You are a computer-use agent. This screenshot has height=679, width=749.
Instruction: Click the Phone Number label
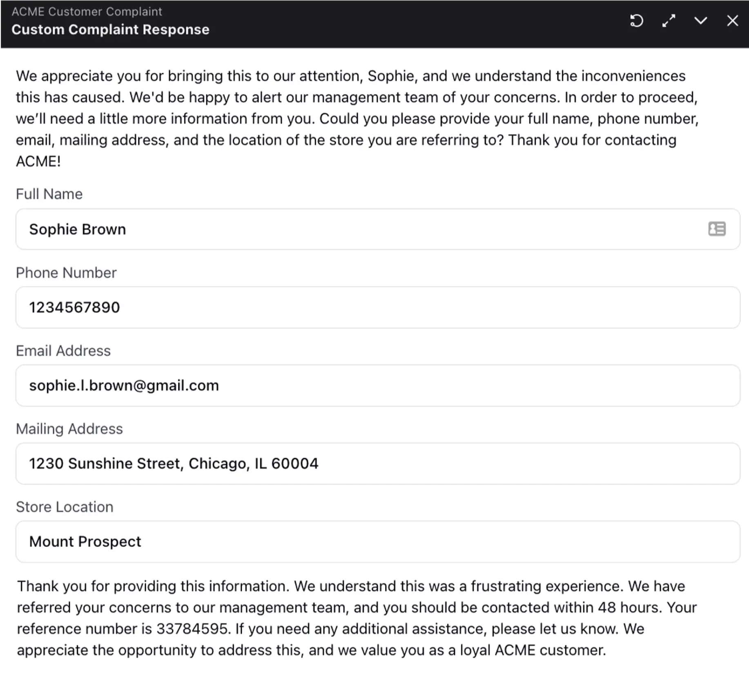66,273
